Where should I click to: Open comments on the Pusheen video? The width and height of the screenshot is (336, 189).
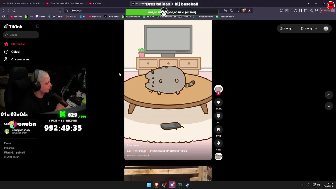click(x=218, y=116)
